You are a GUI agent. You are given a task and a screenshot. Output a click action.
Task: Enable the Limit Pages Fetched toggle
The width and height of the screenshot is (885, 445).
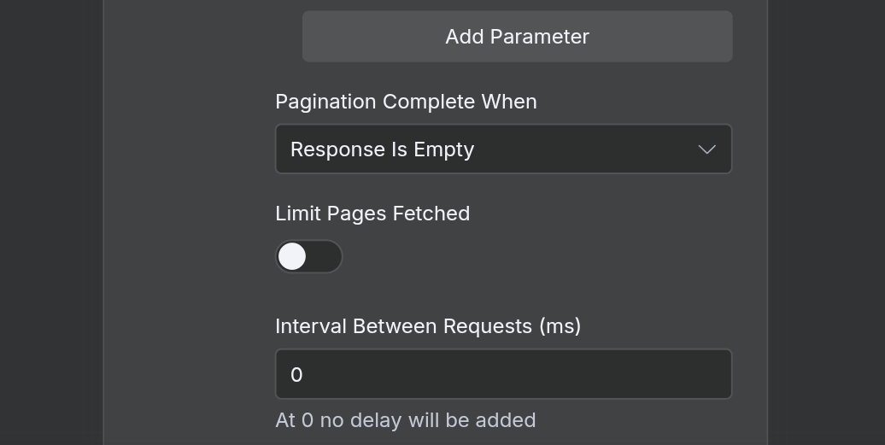point(309,257)
